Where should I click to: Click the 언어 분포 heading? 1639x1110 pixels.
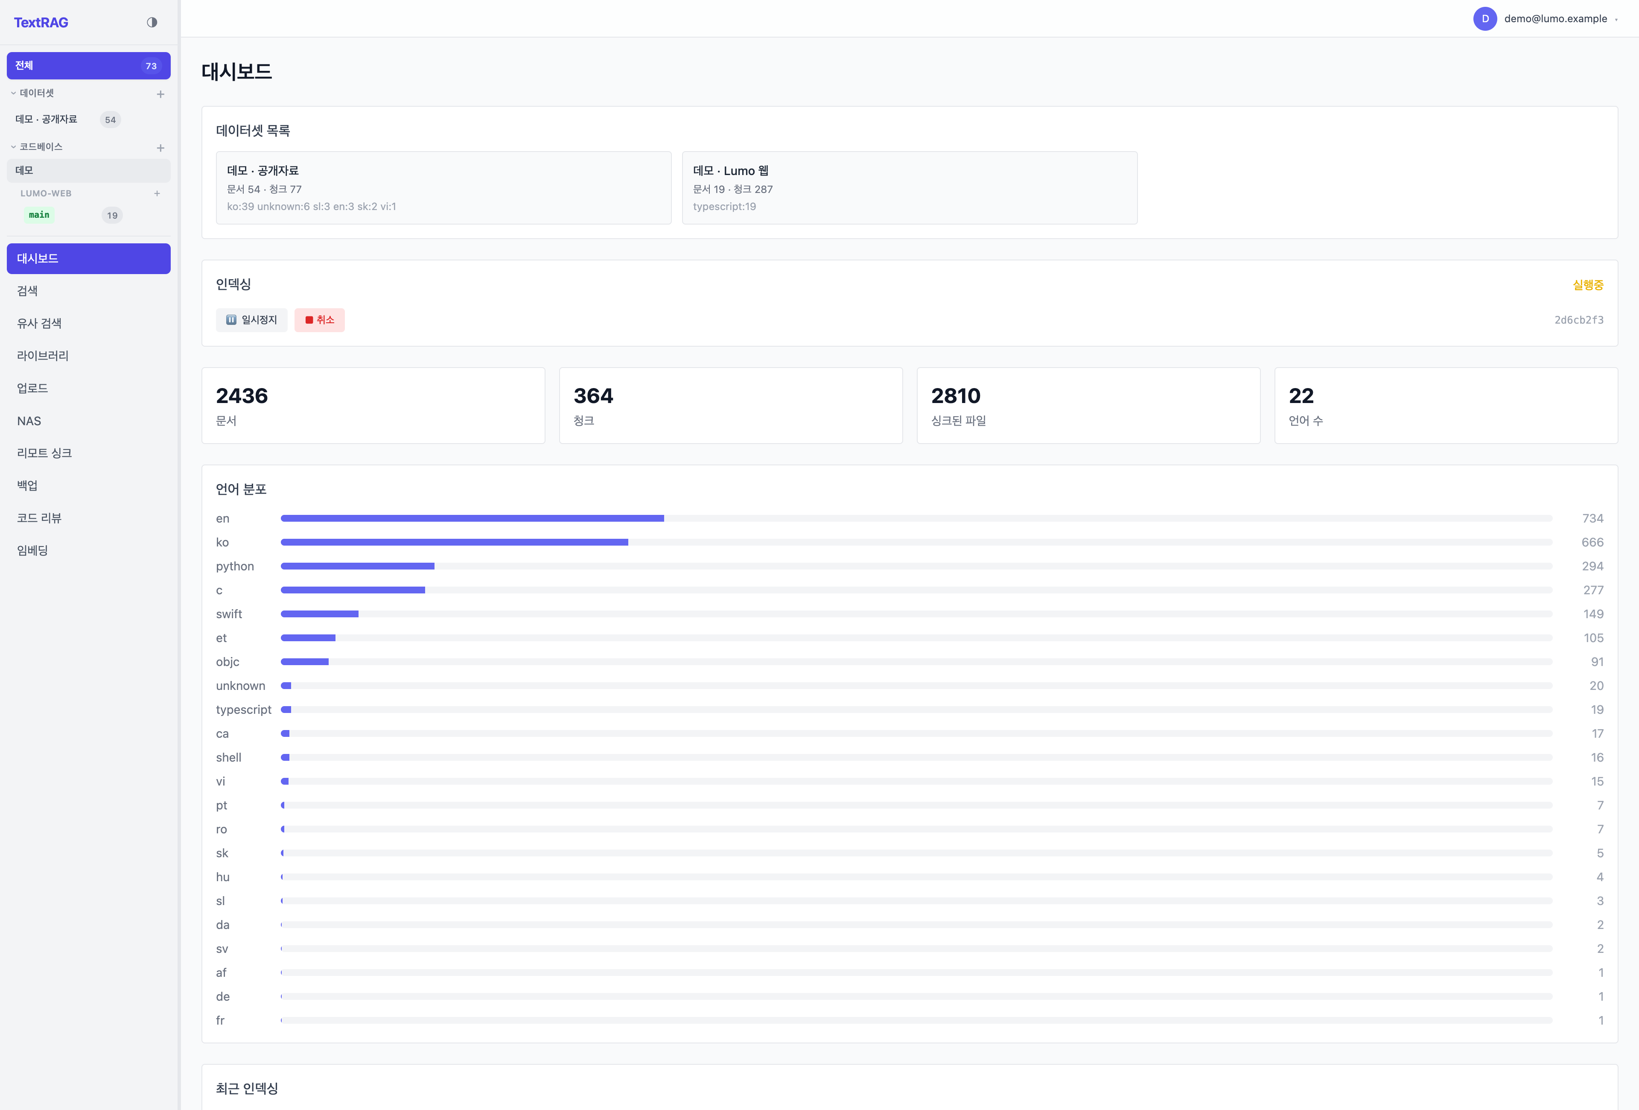coord(241,489)
